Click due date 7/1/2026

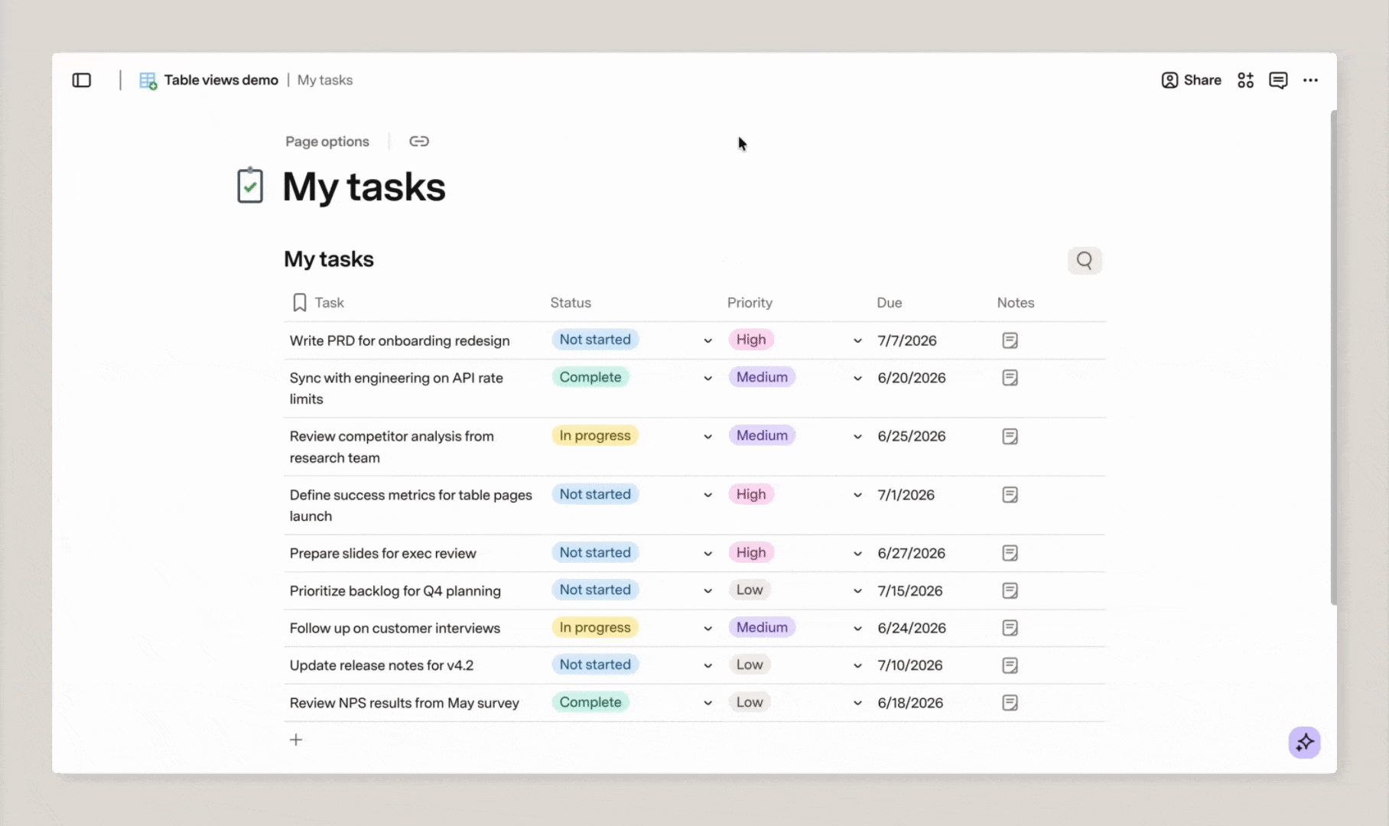click(906, 495)
